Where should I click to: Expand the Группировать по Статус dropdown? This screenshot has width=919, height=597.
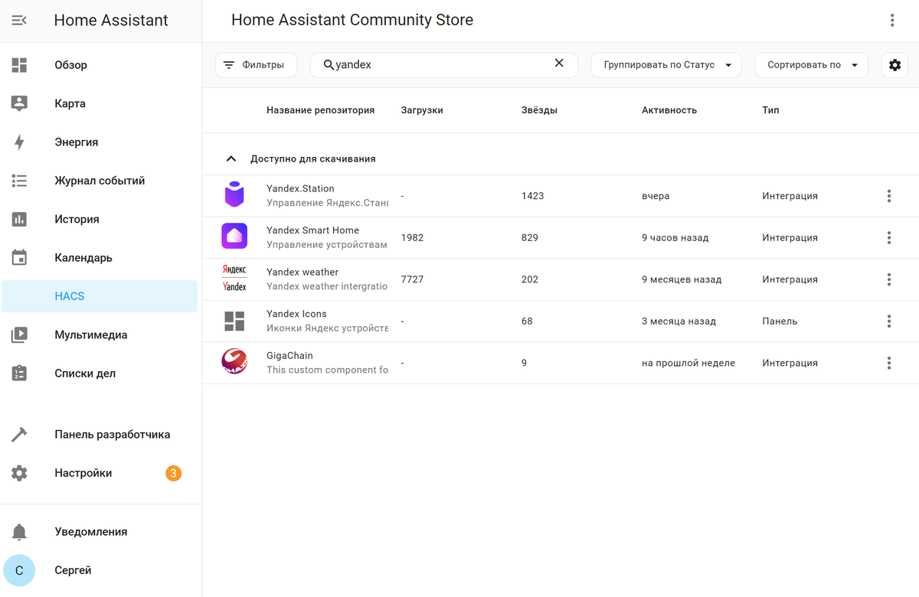pos(666,65)
